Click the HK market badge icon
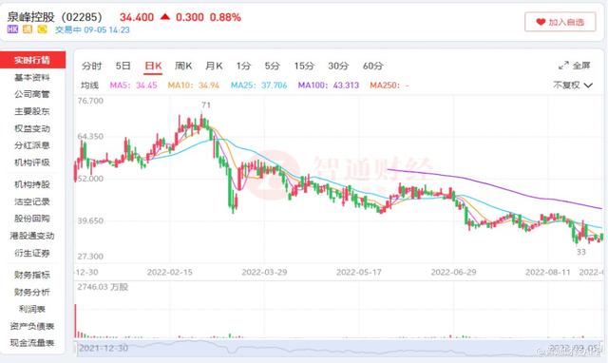608x363 pixels. (12, 29)
